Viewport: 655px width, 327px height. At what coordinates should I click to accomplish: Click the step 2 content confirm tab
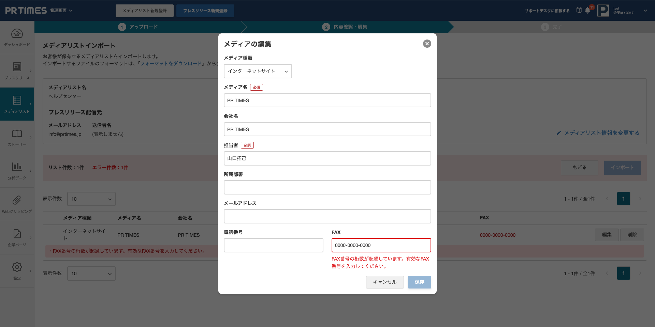coord(345,27)
